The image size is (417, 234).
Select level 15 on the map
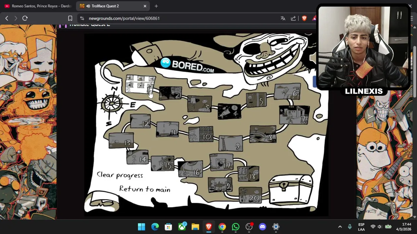[x=163, y=163]
